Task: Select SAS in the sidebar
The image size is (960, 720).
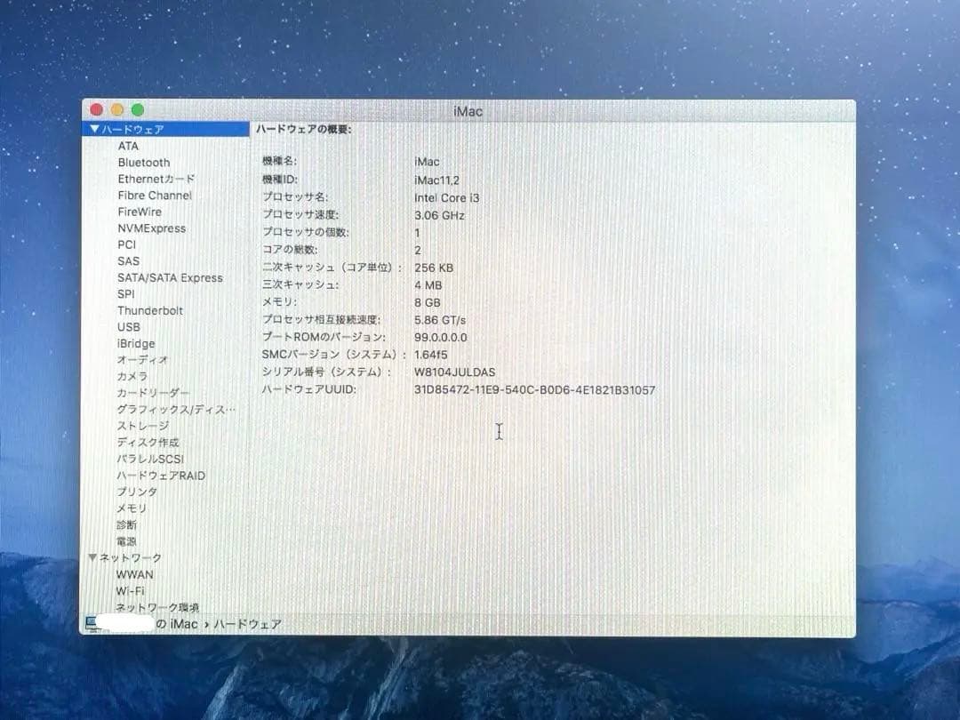Action: [x=129, y=261]
